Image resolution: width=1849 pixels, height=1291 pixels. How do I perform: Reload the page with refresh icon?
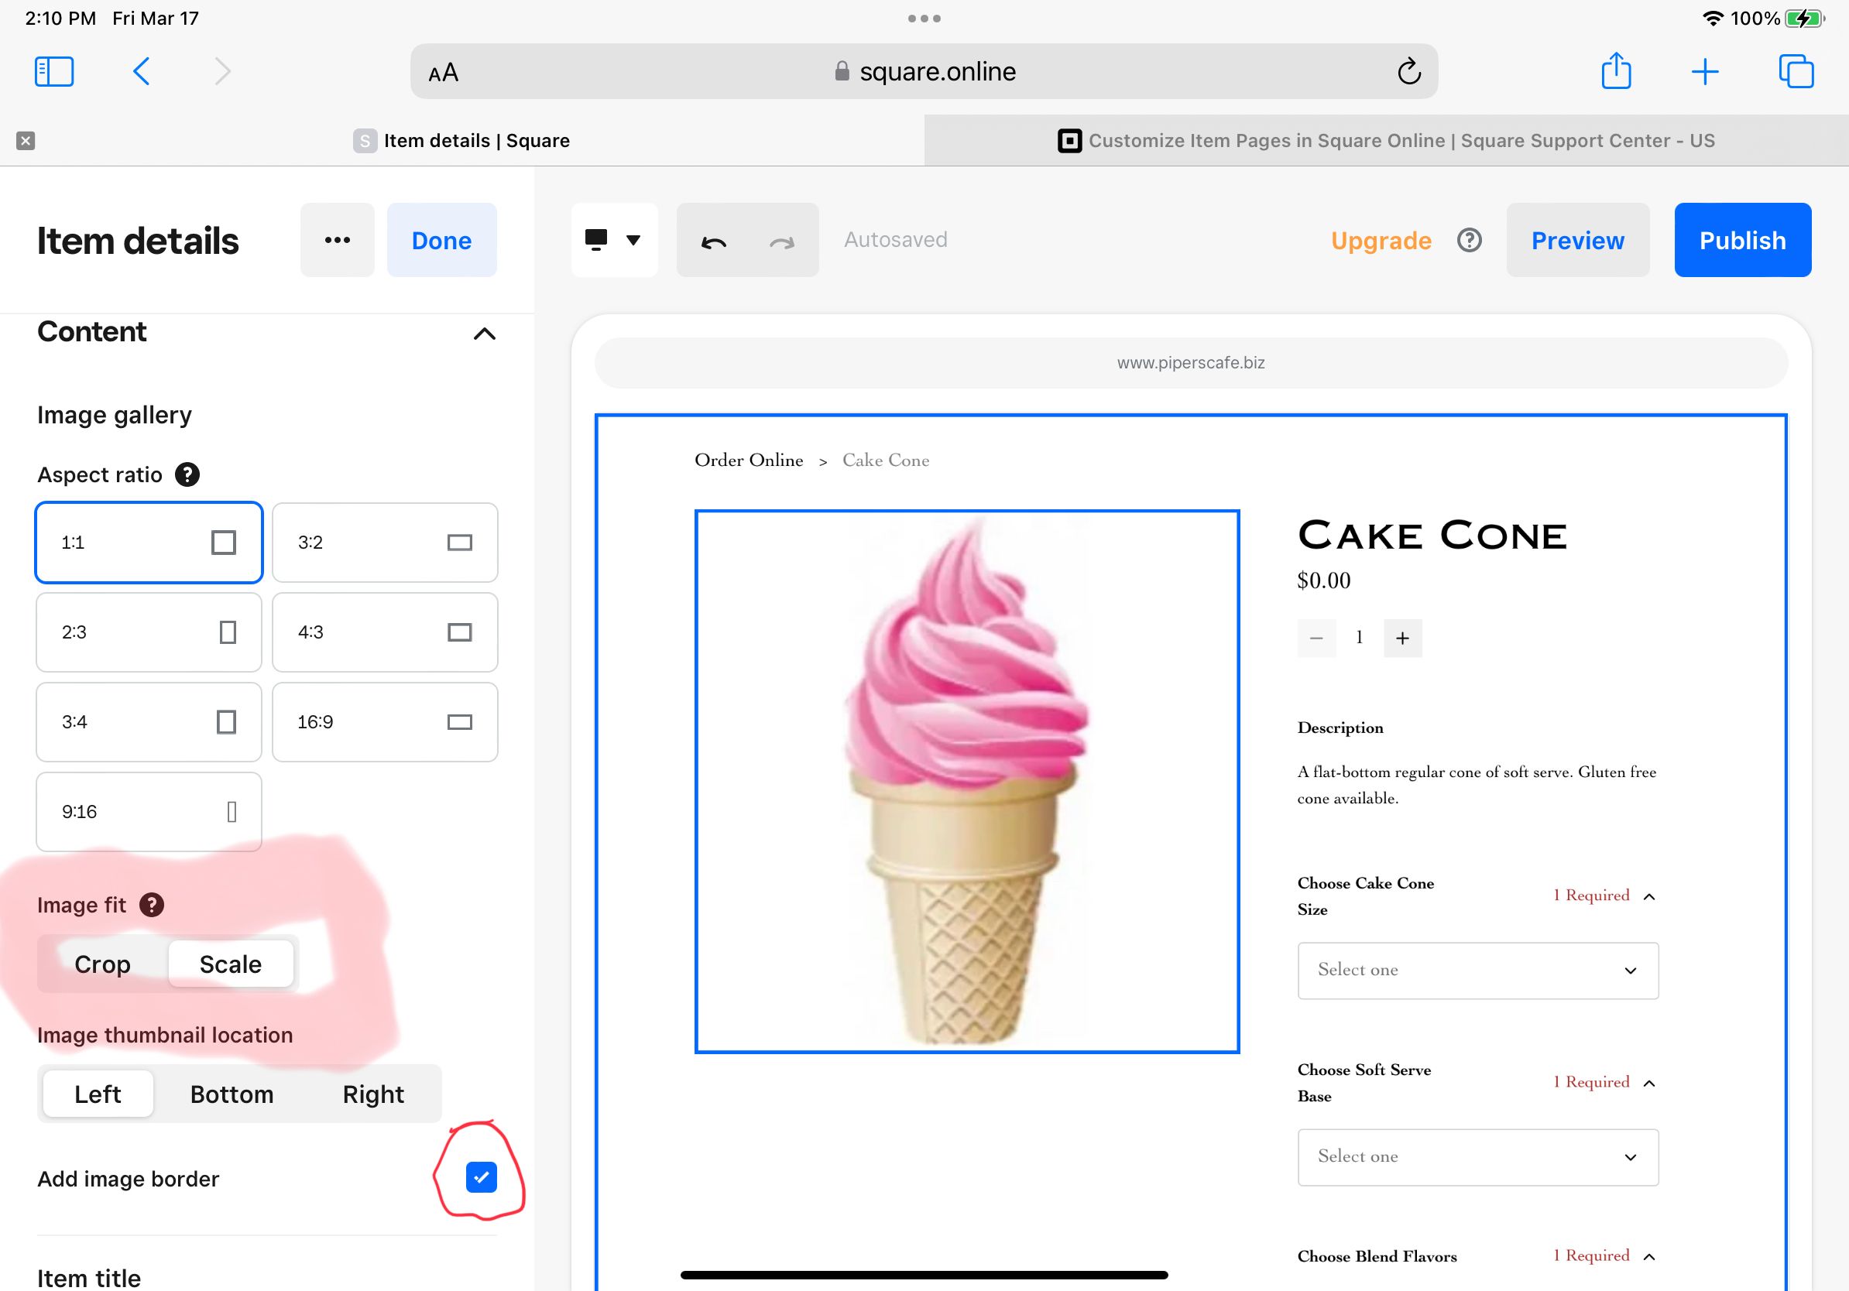(1408, 72)
